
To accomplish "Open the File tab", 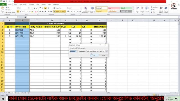I will pos(3,4).
